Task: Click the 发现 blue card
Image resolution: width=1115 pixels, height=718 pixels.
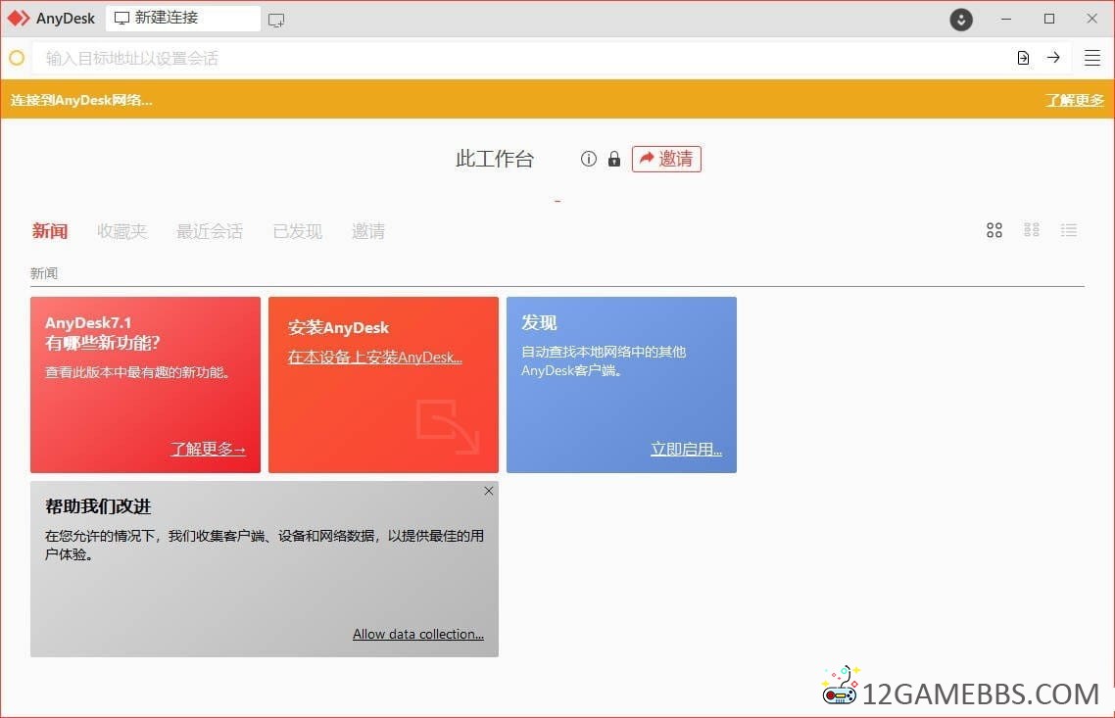Action: point(621,385)
